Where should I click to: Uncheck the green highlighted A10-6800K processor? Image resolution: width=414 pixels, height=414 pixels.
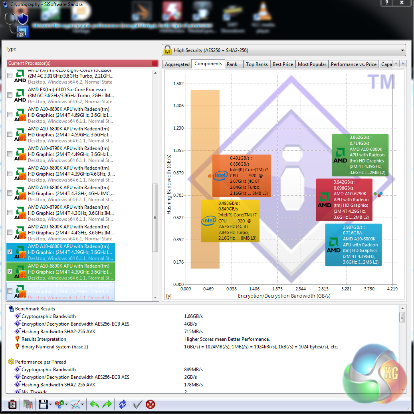click(x=10, y=272)
